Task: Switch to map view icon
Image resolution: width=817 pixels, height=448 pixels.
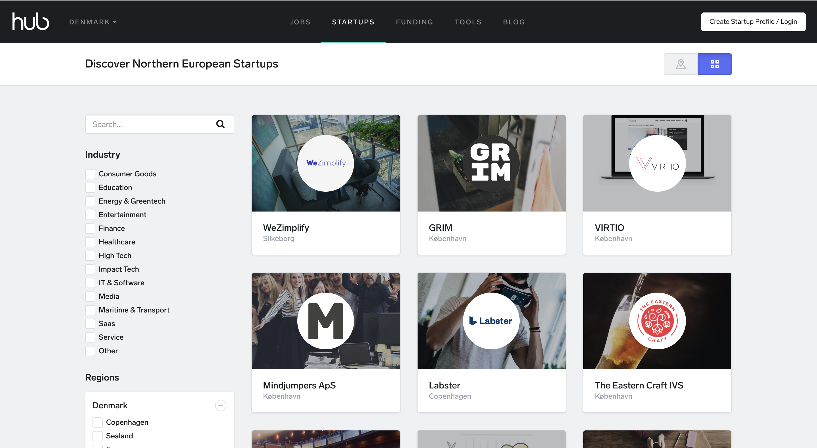Action: pos(680,64)
